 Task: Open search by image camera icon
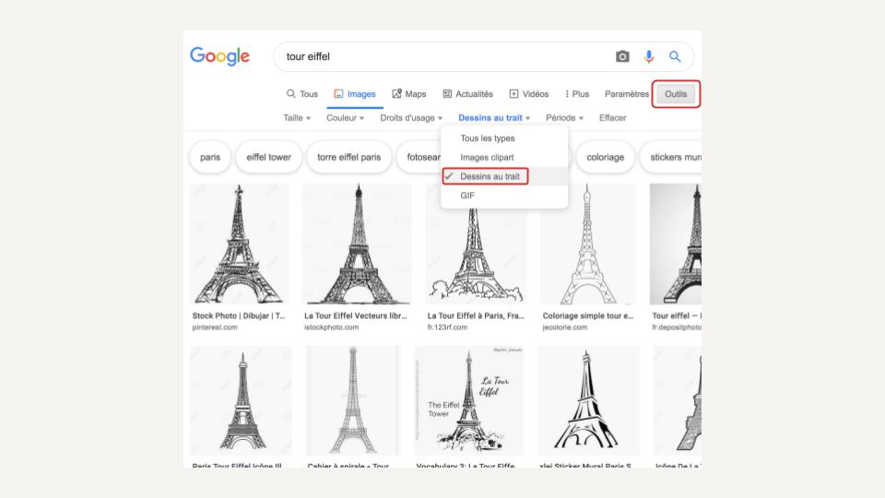tap(622, 56)
